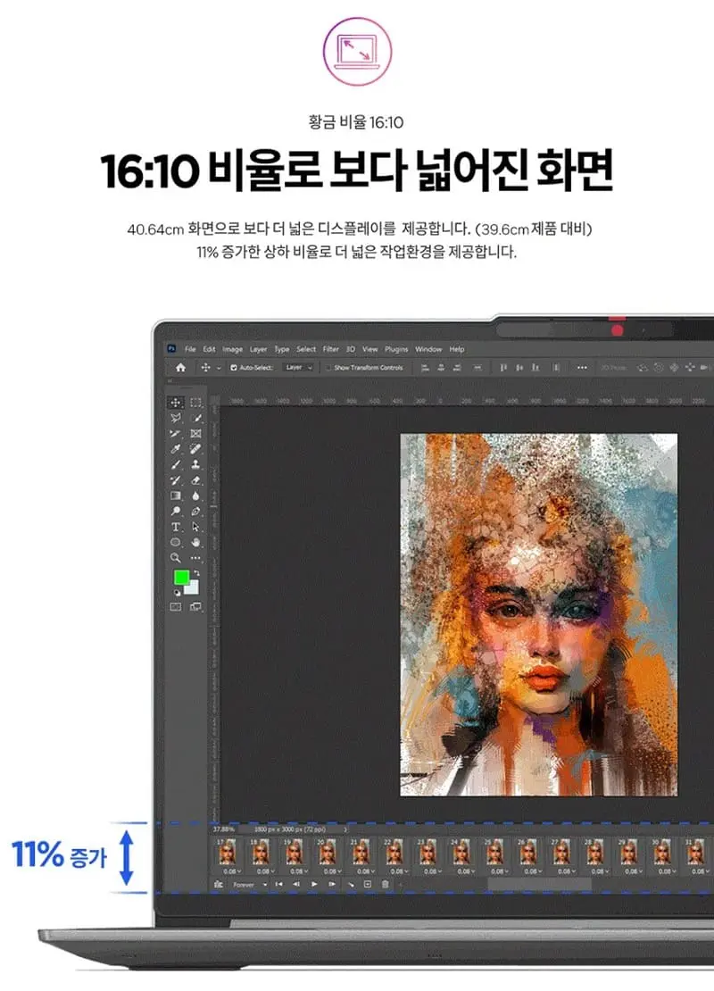Open the Help menu

(x=457, y=349)
